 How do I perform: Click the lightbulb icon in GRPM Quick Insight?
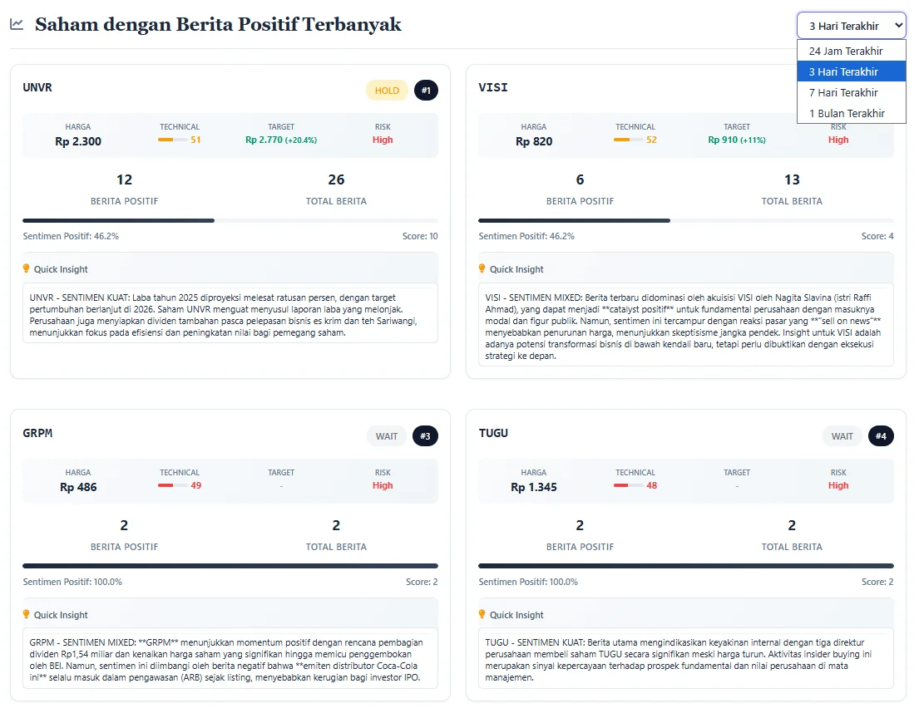click(27, 614)
